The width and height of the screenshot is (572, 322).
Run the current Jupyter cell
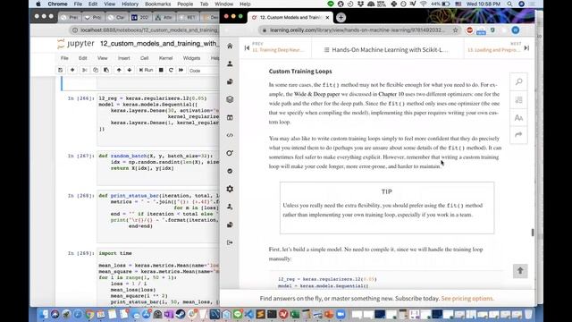pyautogui.click(x=146, y=70)
